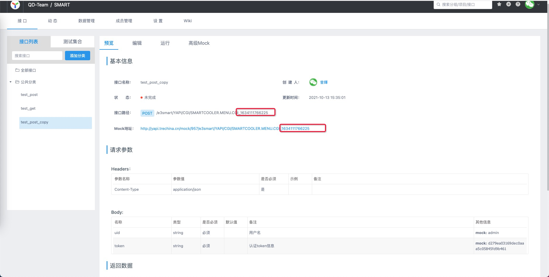The height and width of the screenshot is (277, 549).
Task: Open the Mock address URL link
Action: tap(225, 128)
